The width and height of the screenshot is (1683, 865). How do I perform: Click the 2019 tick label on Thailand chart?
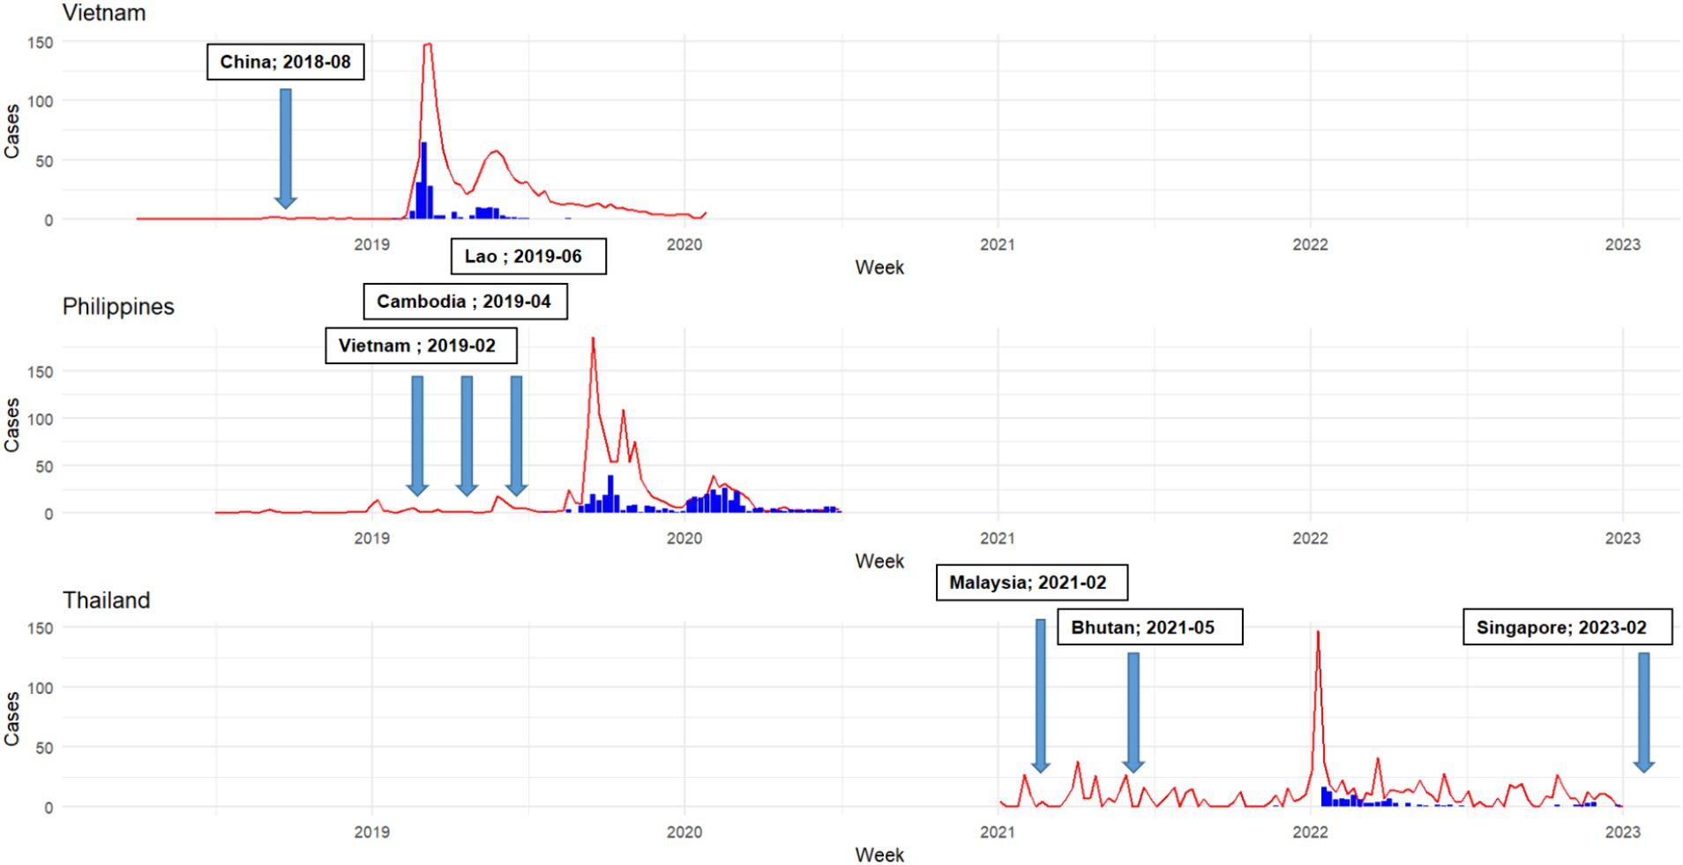[x=371, y=831]
